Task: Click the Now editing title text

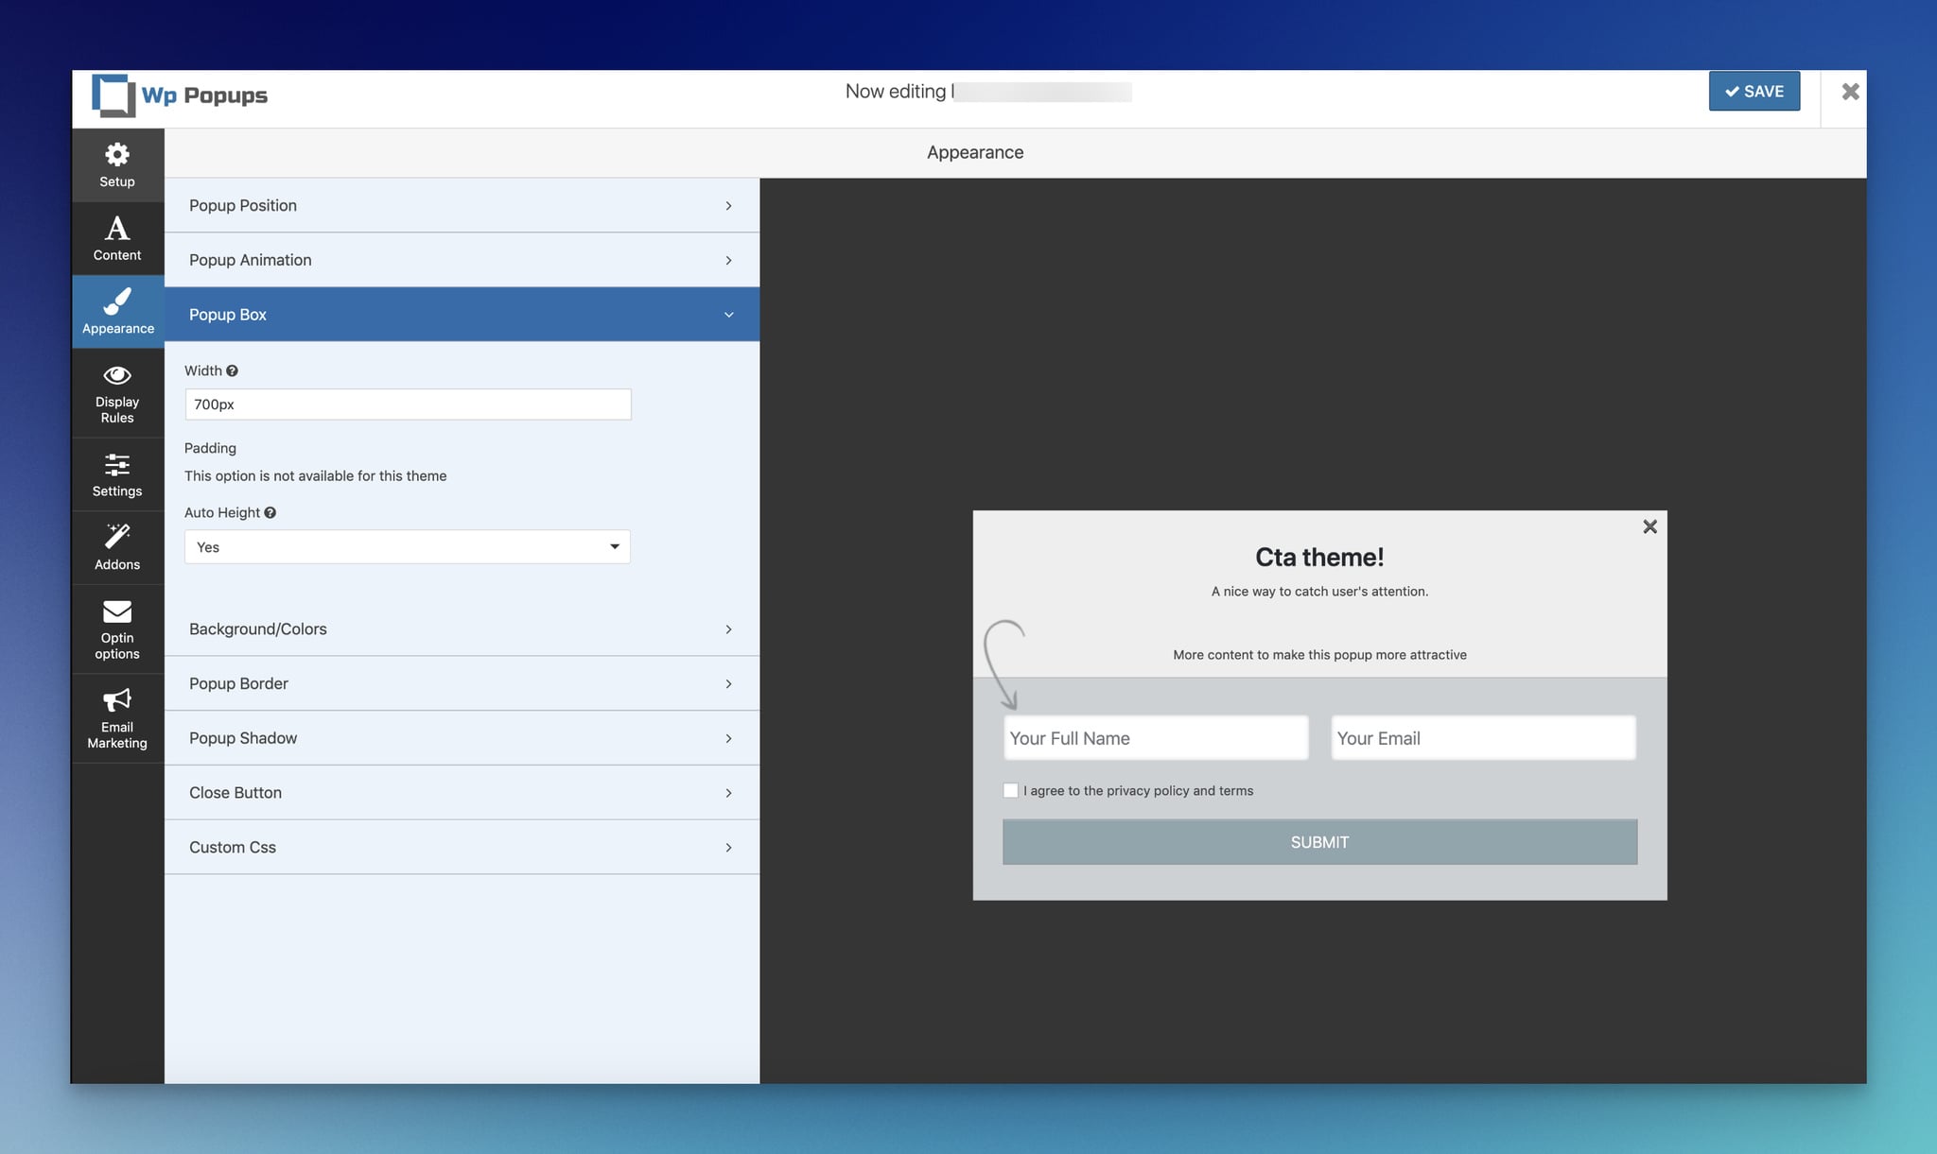Action: point(899,92)
